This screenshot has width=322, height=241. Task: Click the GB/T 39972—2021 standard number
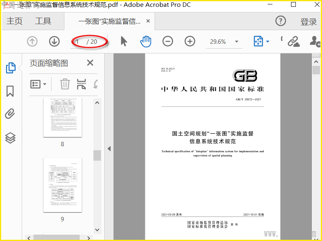point(248,99)
